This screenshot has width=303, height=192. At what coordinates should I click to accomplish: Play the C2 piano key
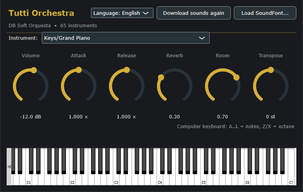pyautogui.click(x=72, y=180)
